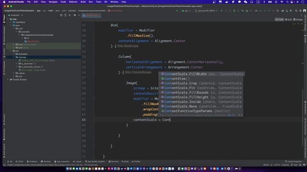Viewport: 307px width, 172px height.
Task: Open Finder from the Dock
Action: (67, 169)
